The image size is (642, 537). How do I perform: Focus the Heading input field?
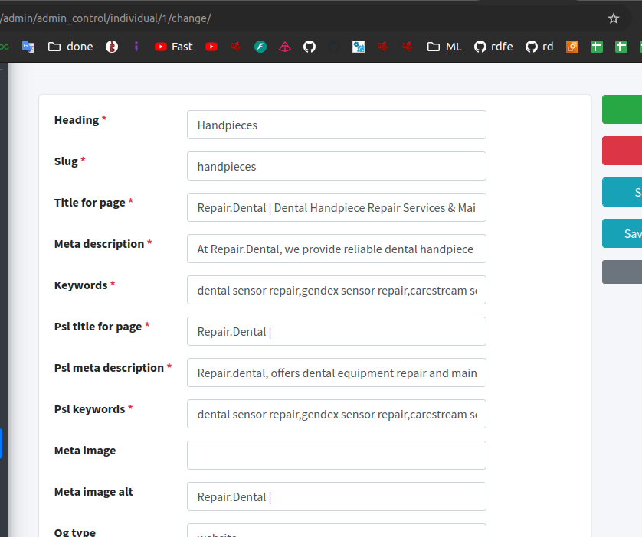pyautogui.click(x=336, y=125)
